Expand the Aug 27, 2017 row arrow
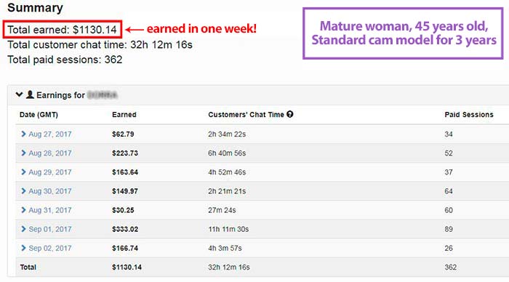Viewport: 509px width, 282px height. point(23,134)
